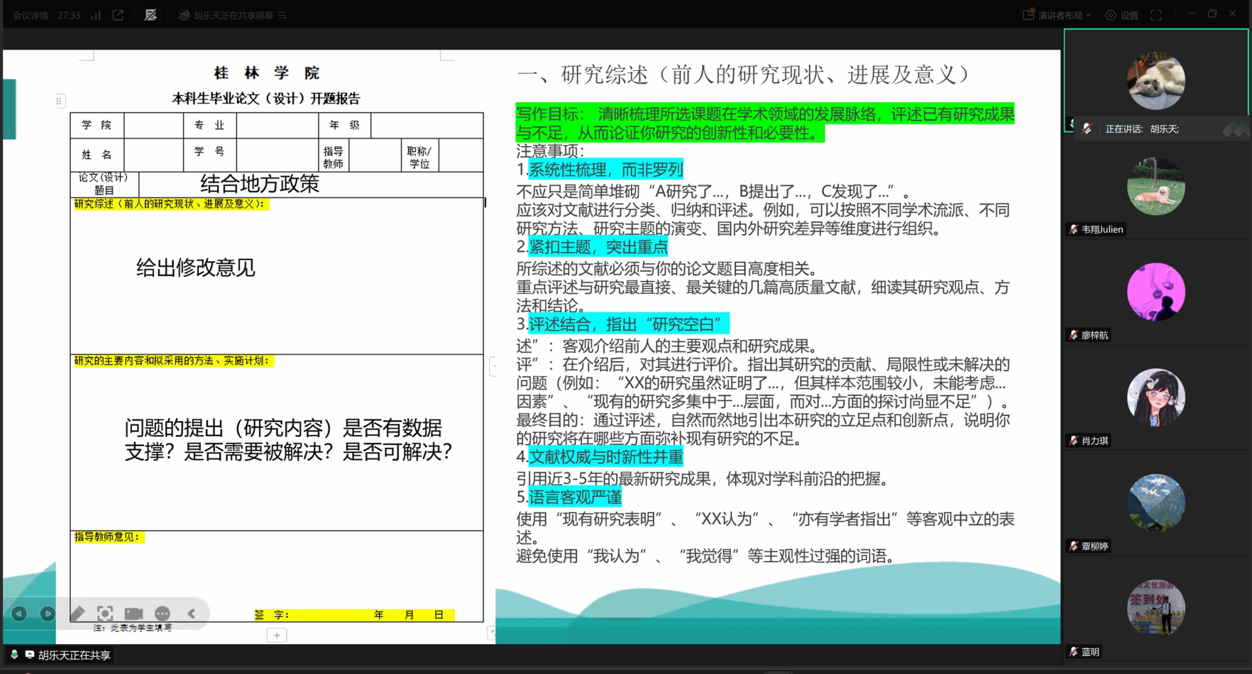The width and height of the screenshot is (1252, 674).
Task: Click the previous slide arrow button
Action: pyautogui.click(x=19, y=614)
